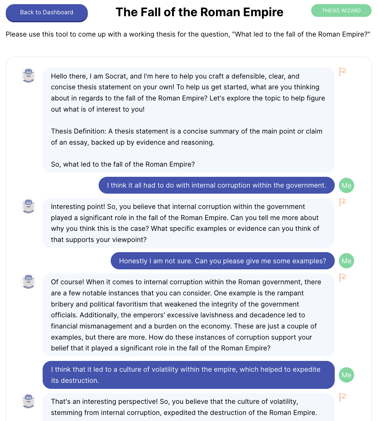This screenshot has width=378, height=421.
Task: Click Socrat avatar by "That's an interesting perspective"
Action: (x=28, y=401)
